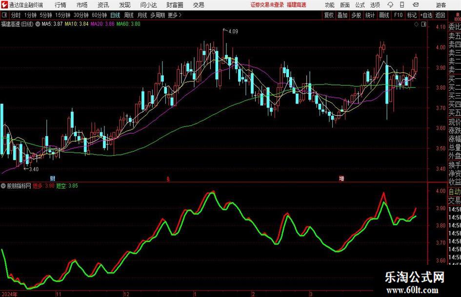Select the 周线 weekly period tab
The height and width of the screenshot is (297, 461).
tap(129, 15)
